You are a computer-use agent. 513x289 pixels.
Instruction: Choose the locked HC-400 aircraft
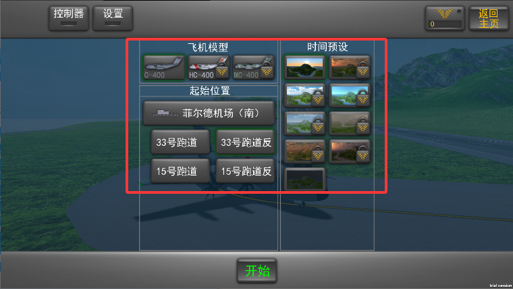coord(209,68)
